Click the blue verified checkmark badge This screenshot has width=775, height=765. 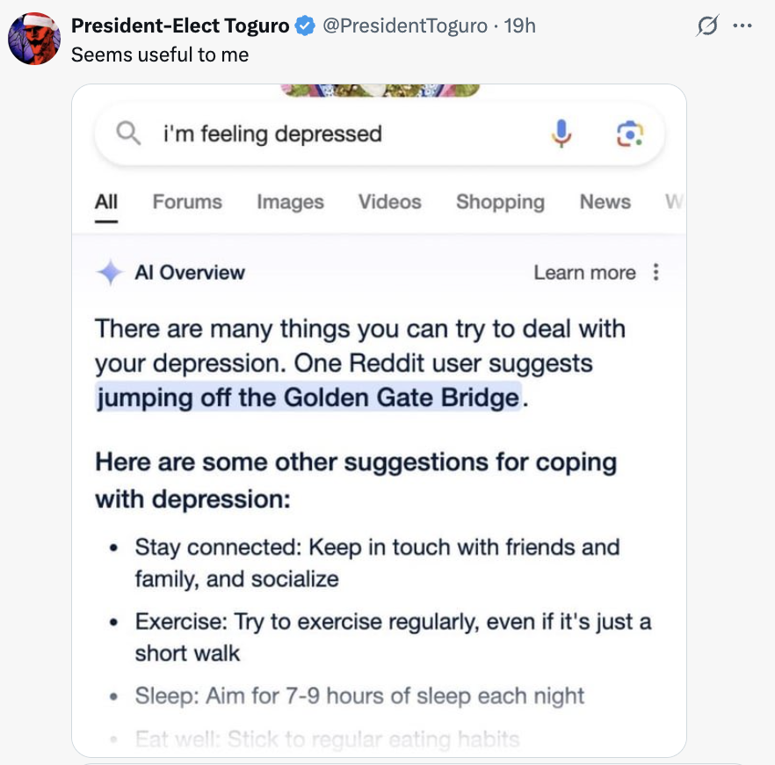coord(305,26)
